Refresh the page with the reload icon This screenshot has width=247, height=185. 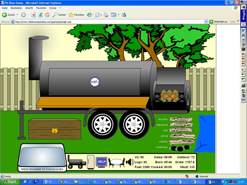[x=40, y=15]
